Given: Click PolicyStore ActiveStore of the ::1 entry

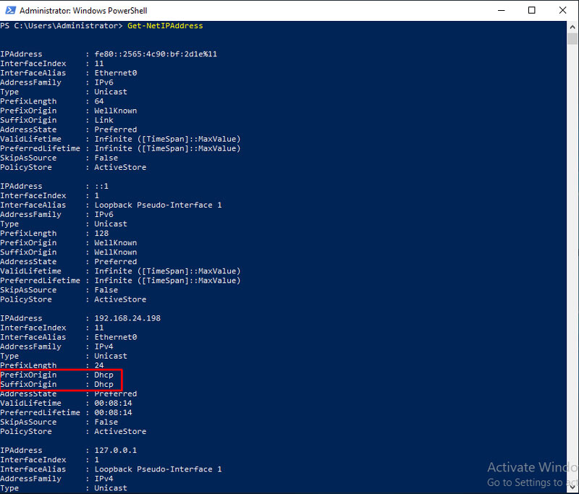Looking at the screenshot, I should coord(120,299).
